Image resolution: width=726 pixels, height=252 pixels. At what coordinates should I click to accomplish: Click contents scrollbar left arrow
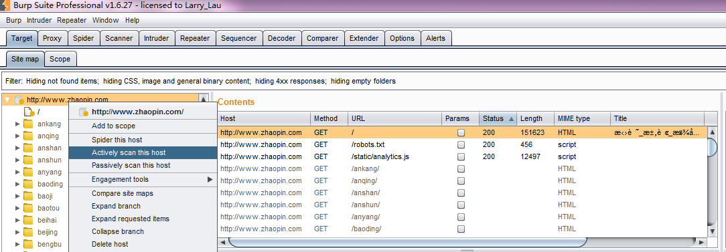point(223,242)
